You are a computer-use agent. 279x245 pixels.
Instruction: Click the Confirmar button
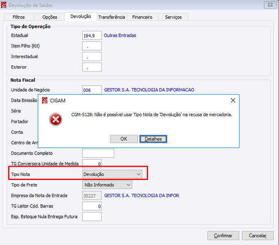point(223,236)
